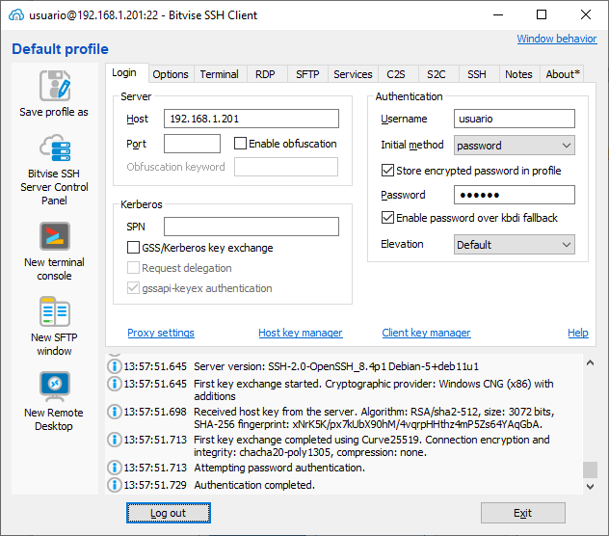Image resolution: width=609 pixels, height=536 pixels.
Task: Click Bitvise app icon in title bar
Action: (x=15, y=15)
